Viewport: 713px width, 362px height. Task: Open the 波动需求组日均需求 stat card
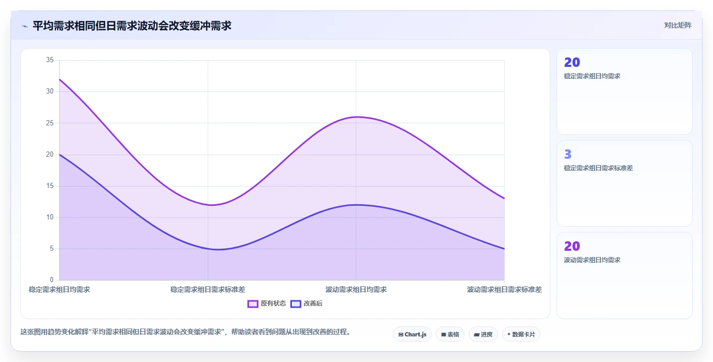click(x=625, y=275)
